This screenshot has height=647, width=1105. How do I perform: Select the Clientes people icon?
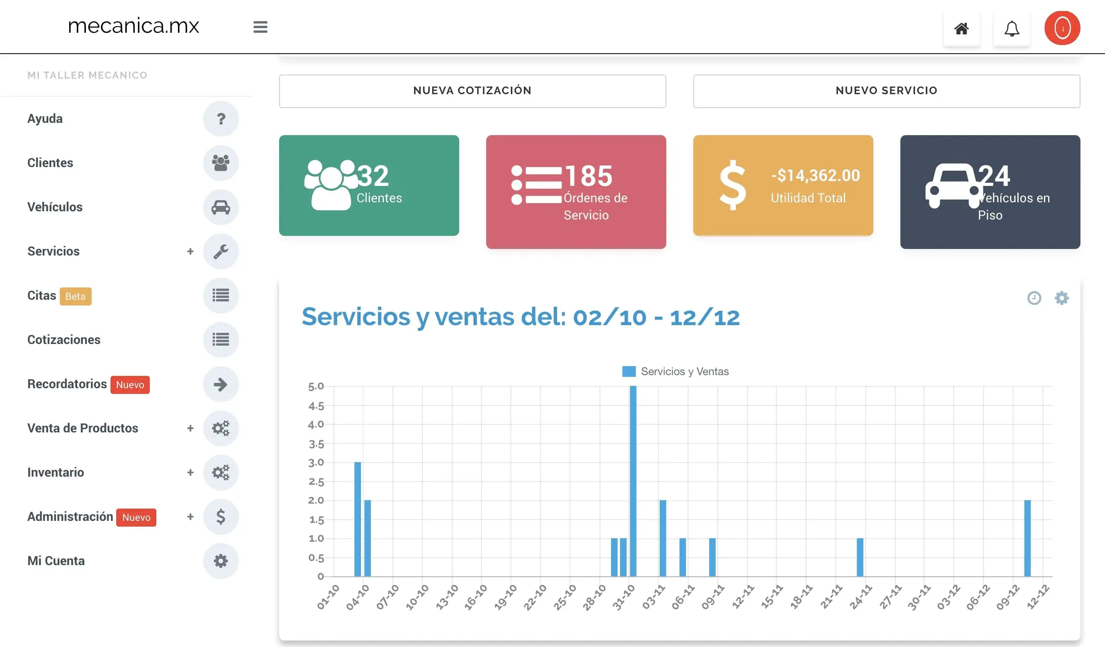[221, 163]
